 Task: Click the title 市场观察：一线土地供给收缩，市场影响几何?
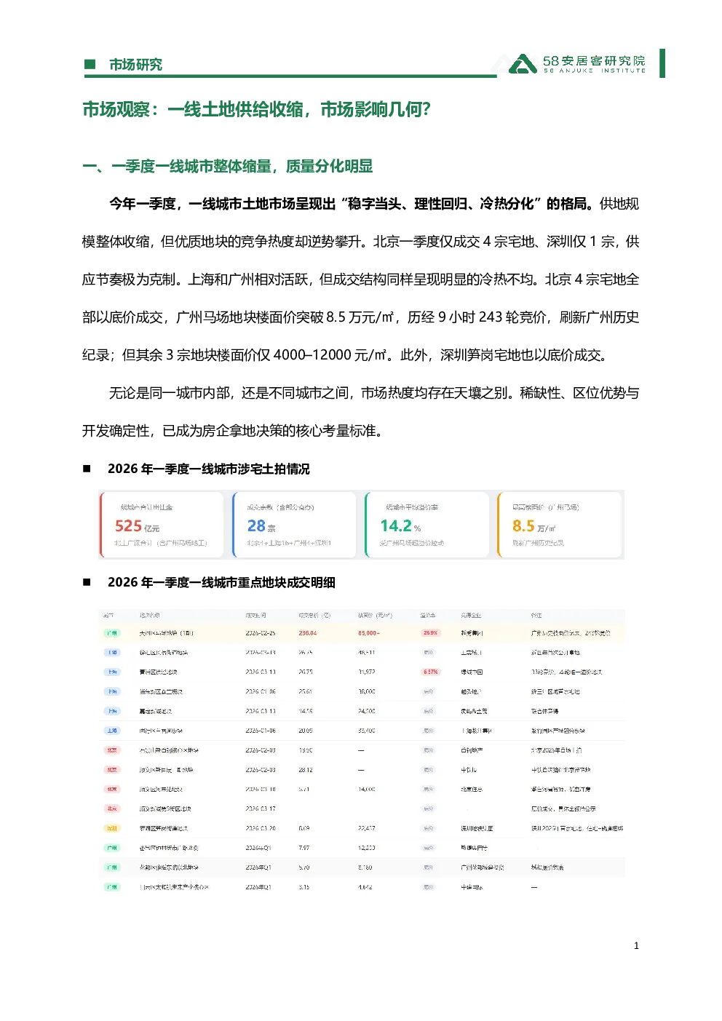[256, 109]
